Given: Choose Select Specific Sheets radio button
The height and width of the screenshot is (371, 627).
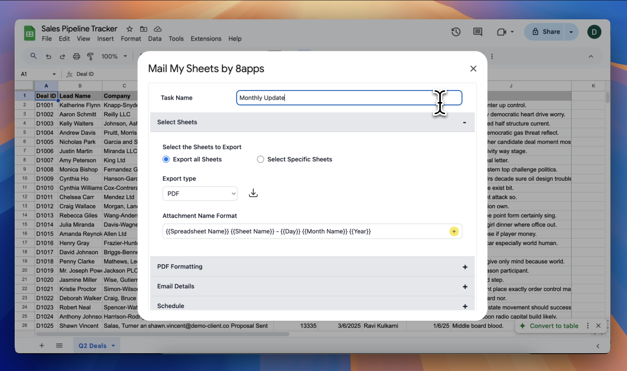Looking at the screenshot, I should (260, 159).
